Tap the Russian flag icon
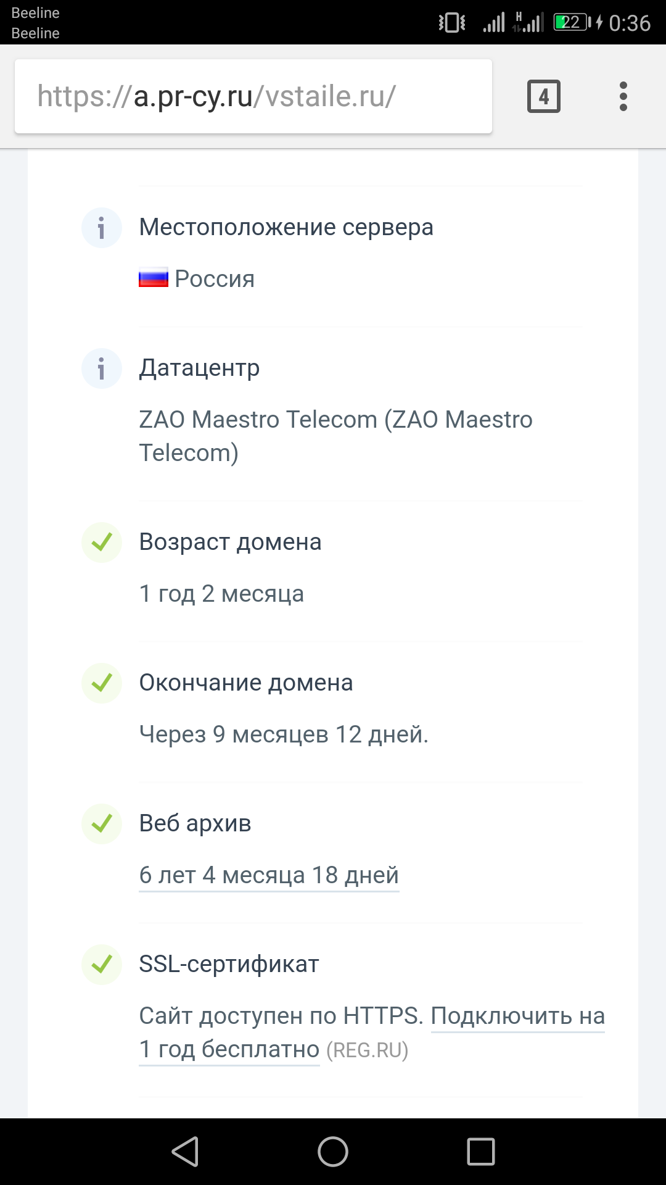The width and height of the screenshot is (666, 1185). pyautogui.click(x=153, y=278)
